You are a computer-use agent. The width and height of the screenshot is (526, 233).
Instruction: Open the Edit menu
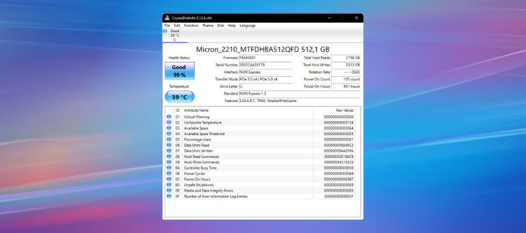point(177,26)
